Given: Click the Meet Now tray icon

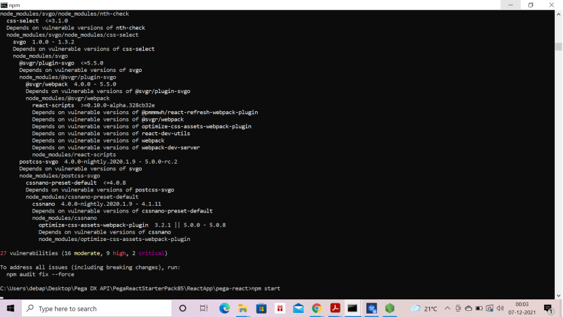Looking at the screenshot, I should point(458,308).
